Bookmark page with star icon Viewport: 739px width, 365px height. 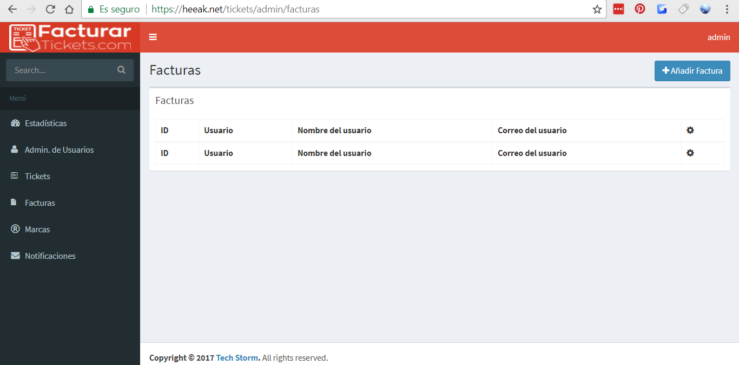597,9
